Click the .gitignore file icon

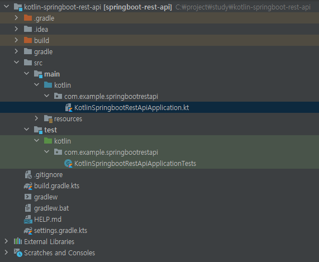(x=28, y=174)
